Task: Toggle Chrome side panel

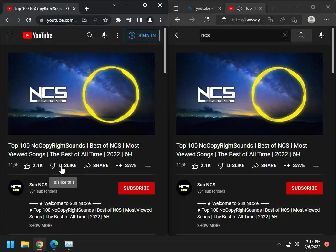Action: 139,20
